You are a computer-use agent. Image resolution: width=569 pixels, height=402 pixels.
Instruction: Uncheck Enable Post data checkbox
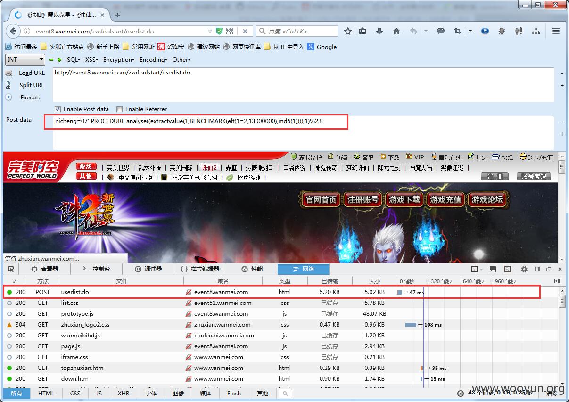coord(58,109)
